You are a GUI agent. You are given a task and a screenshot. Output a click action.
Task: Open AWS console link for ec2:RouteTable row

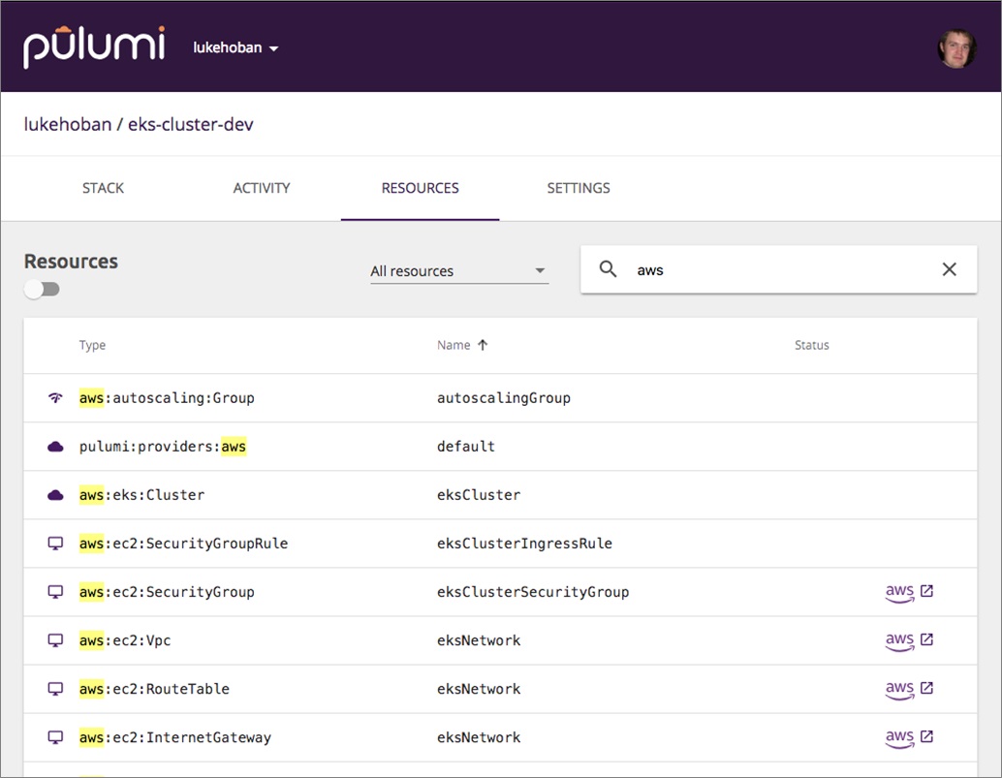[909, 689]
